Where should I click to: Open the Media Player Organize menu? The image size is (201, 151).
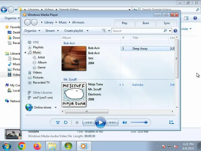click(32, 31)
